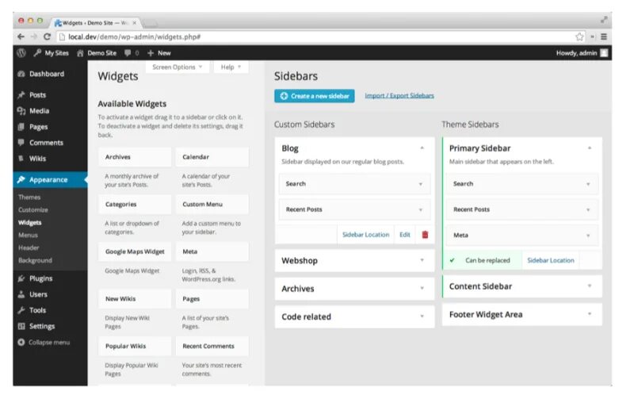The width and height of the screenshot is (634, 395).
Task: Click the admin avatar next to Howdy
Action: pos(604,53)
